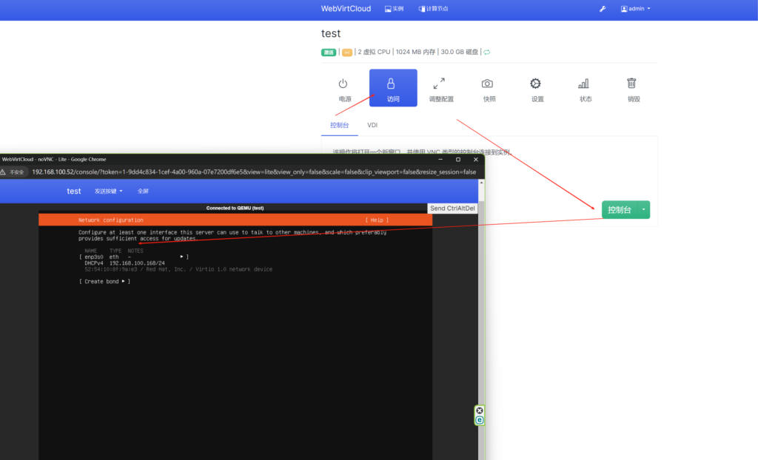Select the 控制台 (Console) tab
Viewport: 758px width, 460px height.
pos(339,126)
